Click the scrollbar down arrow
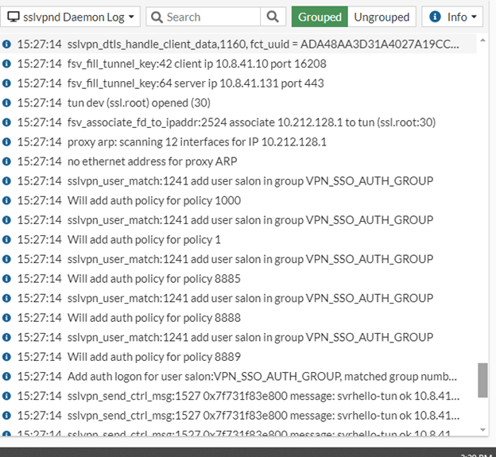Screen dimensions: 496x457 pyautogui.click(x=482, y=429)
